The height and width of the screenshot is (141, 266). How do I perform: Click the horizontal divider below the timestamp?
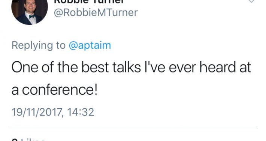coord(133,127)
